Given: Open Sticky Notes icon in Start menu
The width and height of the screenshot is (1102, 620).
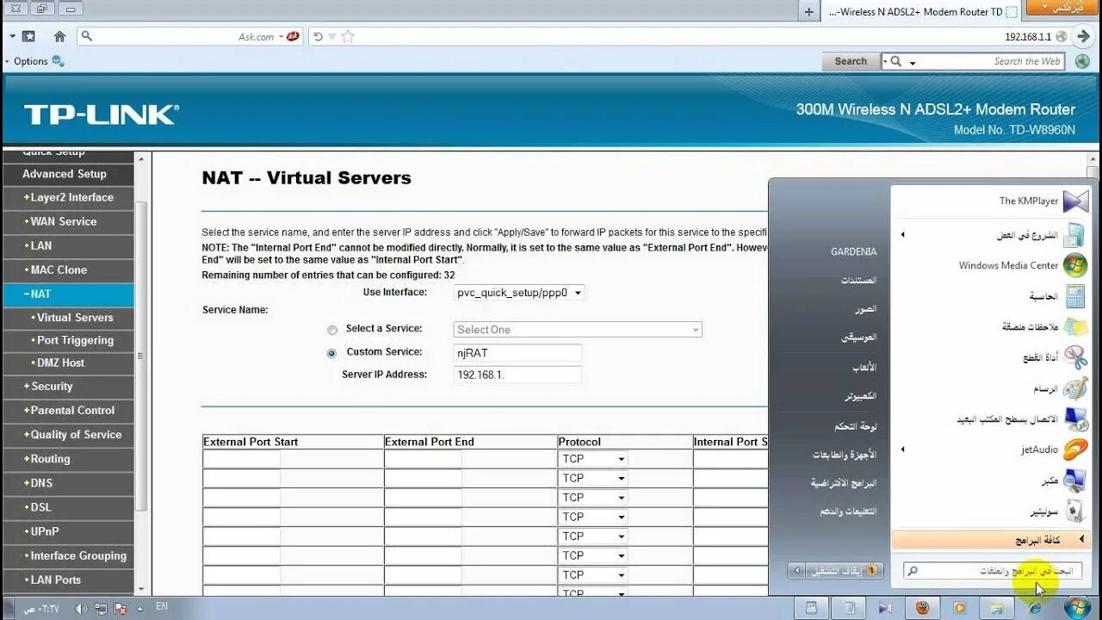Looking at the screenshot, I should pyautogui.click(x=1075, y=326).
